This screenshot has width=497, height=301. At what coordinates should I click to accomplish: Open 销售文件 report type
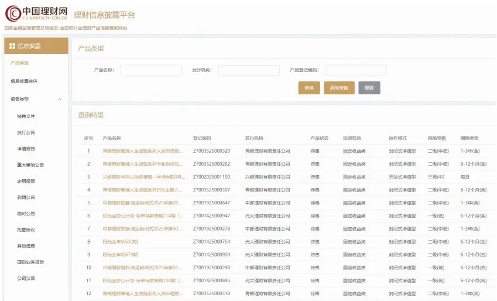coord(26,116)
